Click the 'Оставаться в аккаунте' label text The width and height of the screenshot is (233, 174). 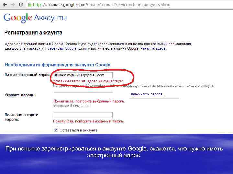pos(78,130)
